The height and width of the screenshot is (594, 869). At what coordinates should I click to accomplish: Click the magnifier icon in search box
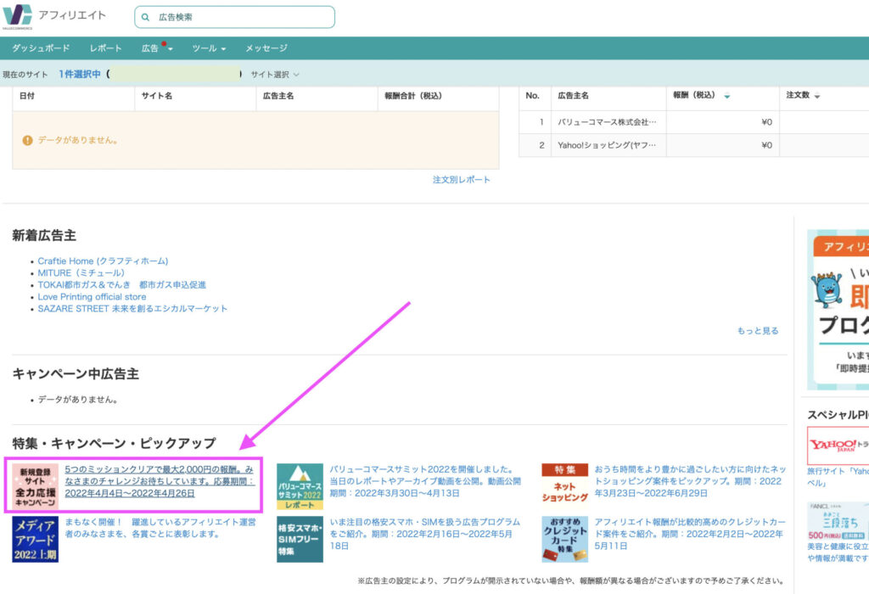(x=145, y=17)
